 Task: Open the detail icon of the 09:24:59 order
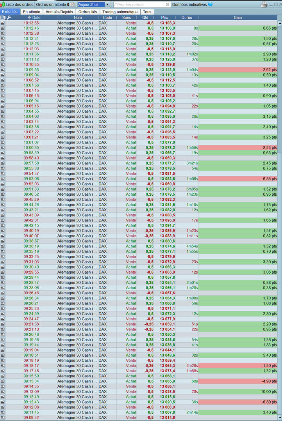point(3,314)
